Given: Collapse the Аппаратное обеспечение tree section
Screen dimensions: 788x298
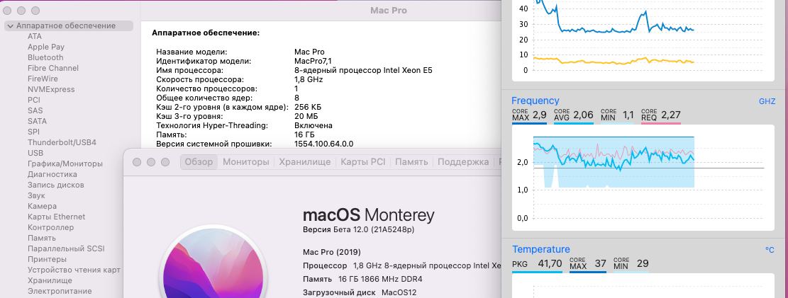Looking at the screenshot, I should (x=10, y=25).
